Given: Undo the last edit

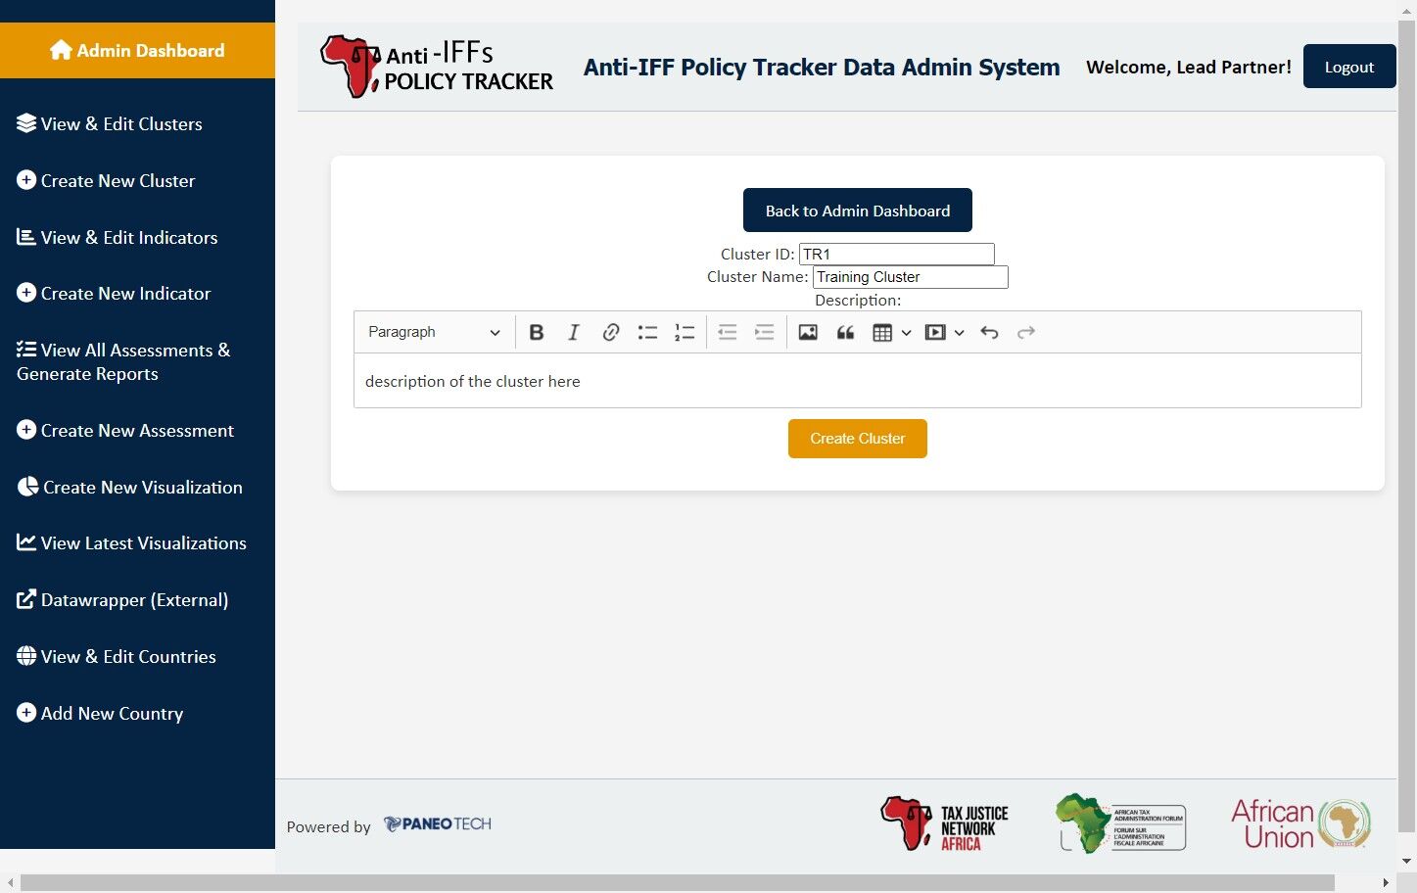Looking at the screenshot, I should click(x=989, y=332).
